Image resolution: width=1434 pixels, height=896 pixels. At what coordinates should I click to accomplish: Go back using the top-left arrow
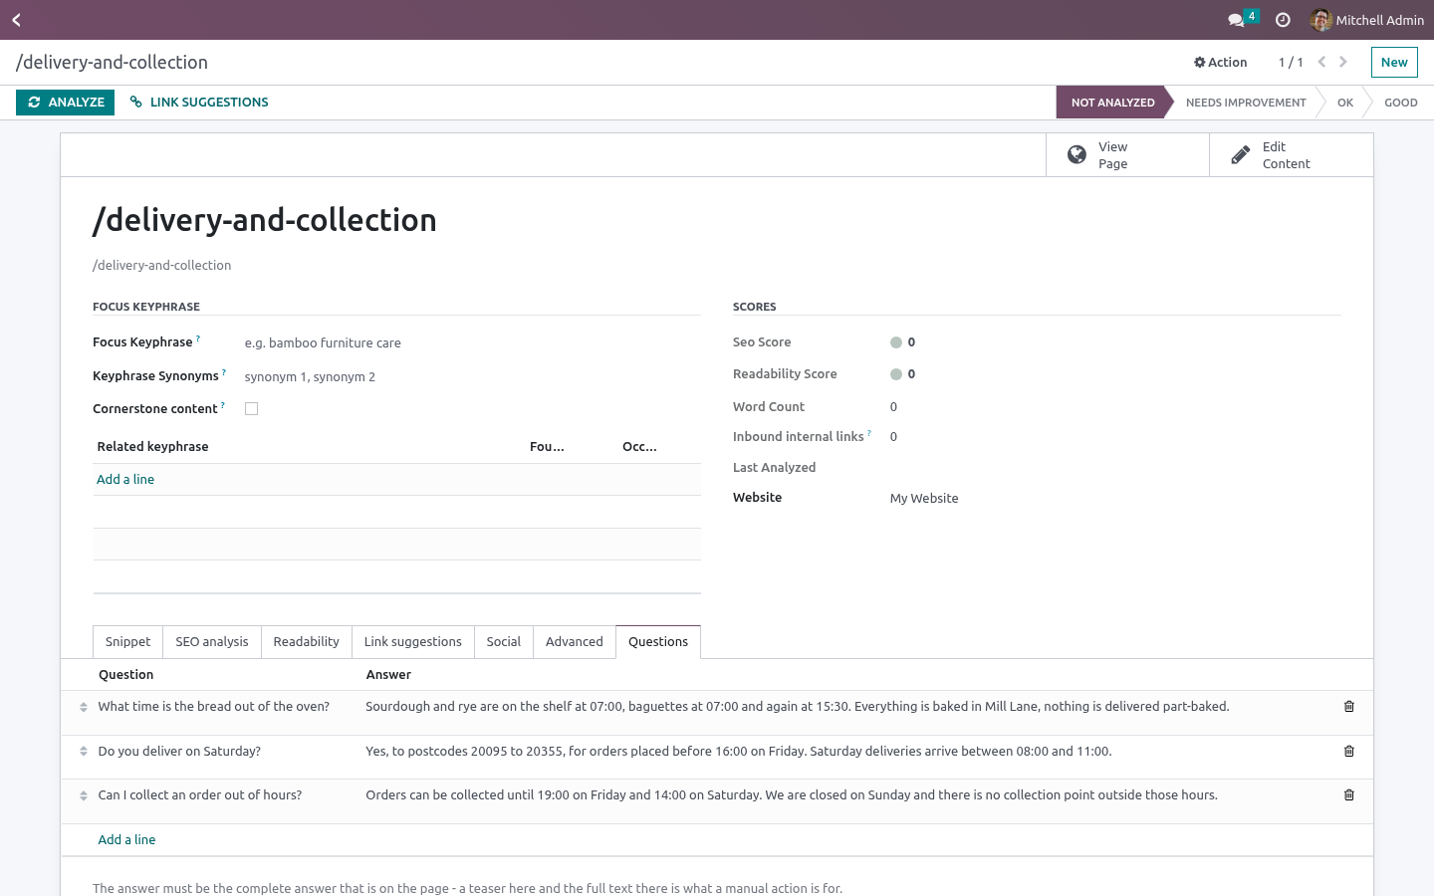tap(16, 20)
